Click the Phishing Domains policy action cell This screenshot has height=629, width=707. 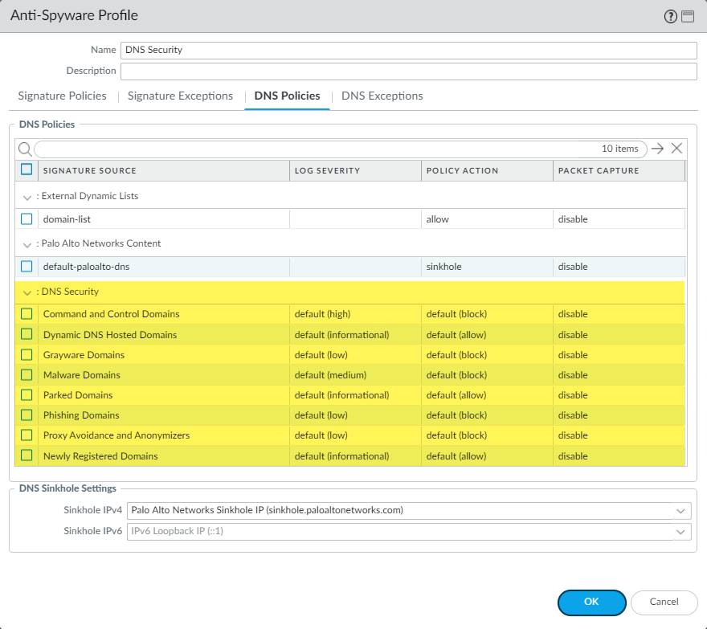(487, 415)
